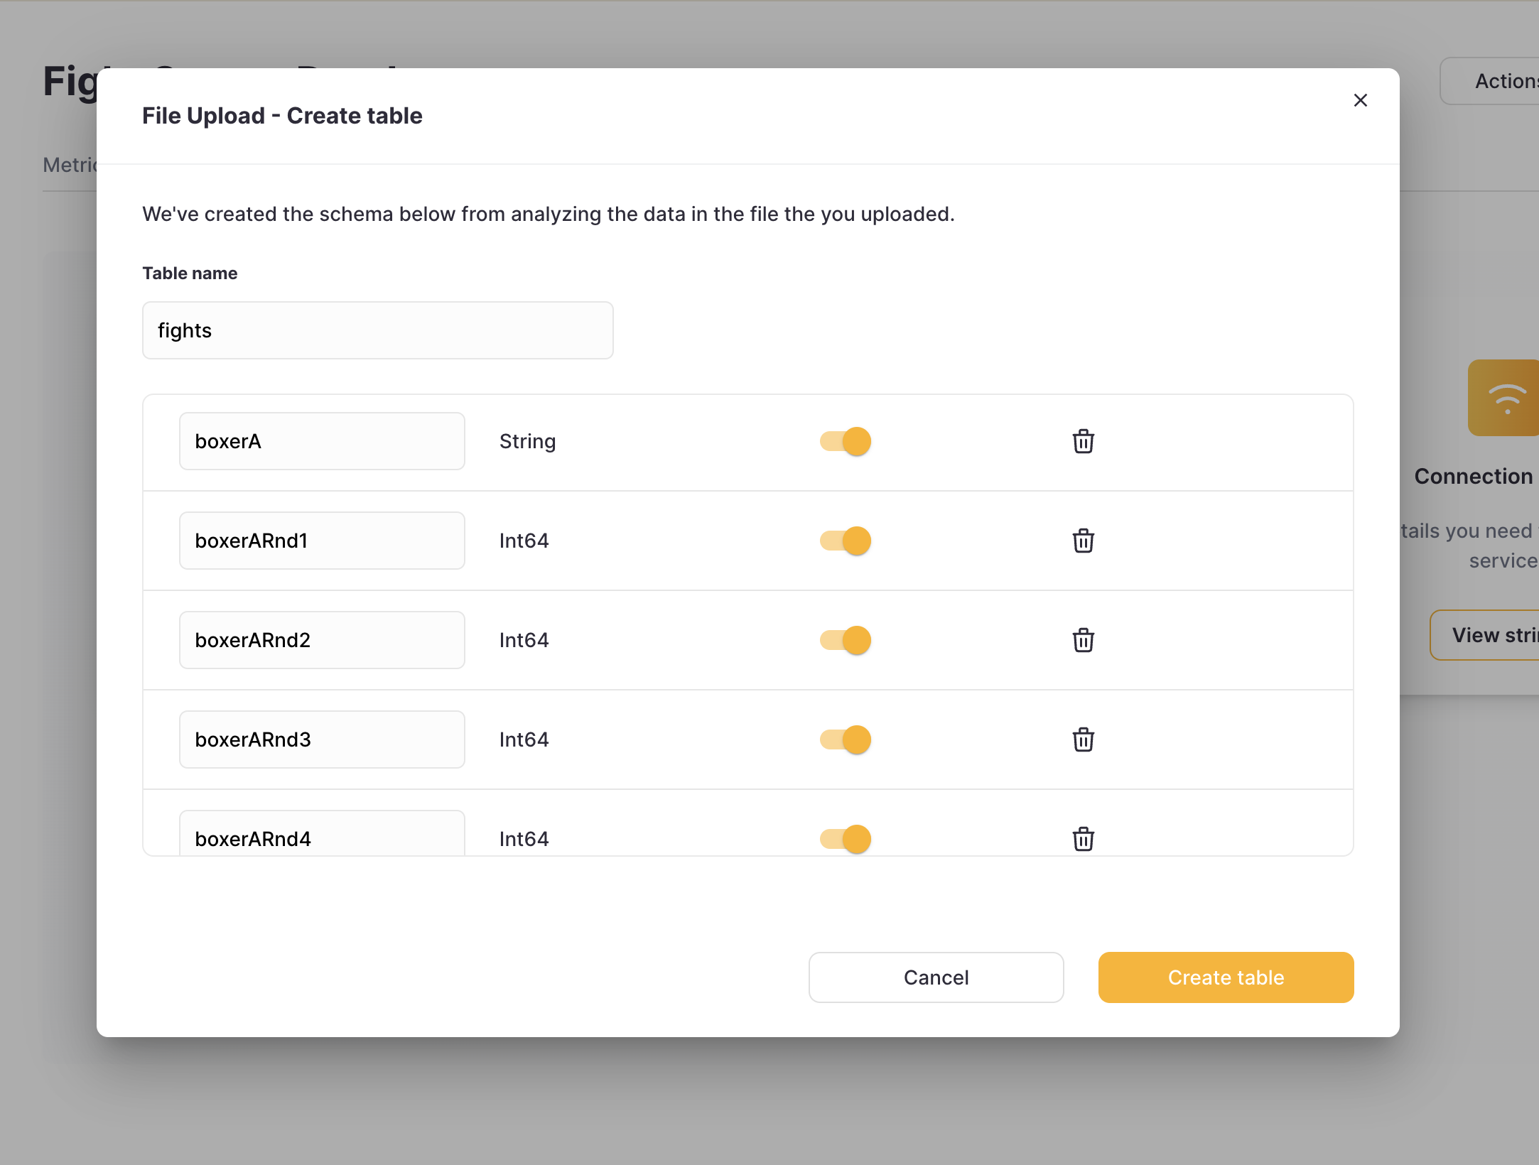1539x1165 pixels.
Task: Delete the boxerARnd1 column
Action: click(1083, 541)
